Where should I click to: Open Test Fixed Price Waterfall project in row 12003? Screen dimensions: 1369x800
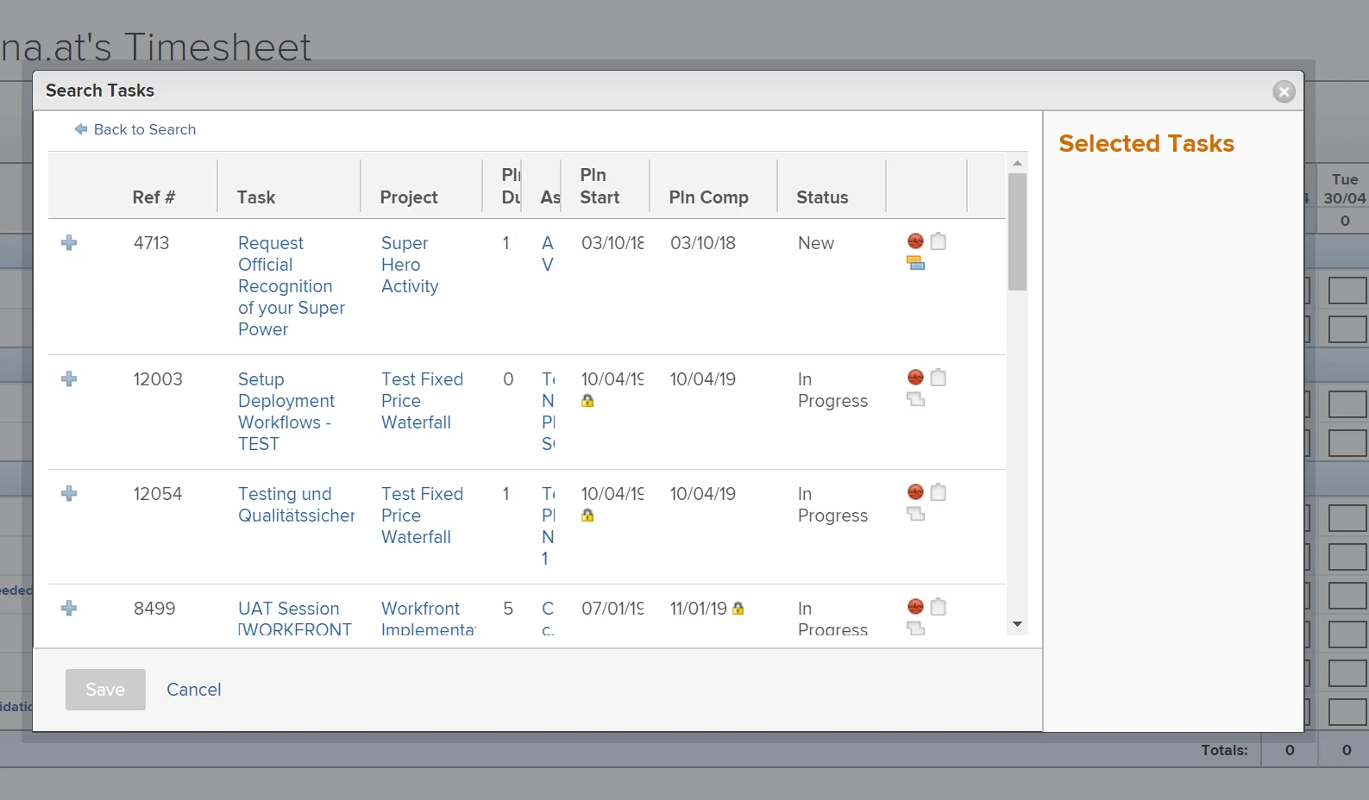coord(423,401)
